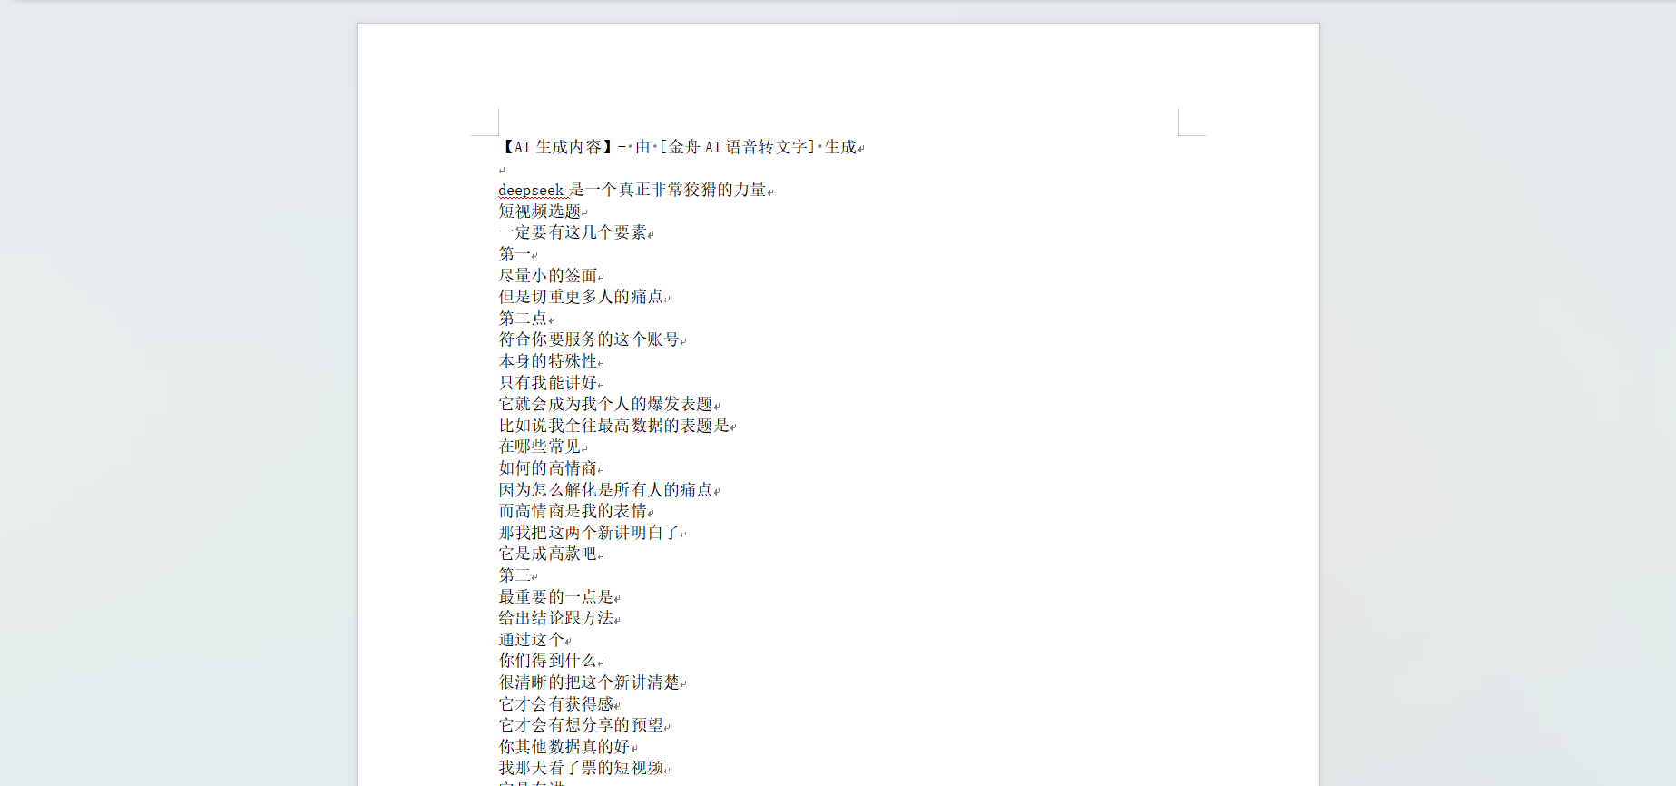The image size is (1676, 786).
Task: Click the line 它才会有想分享的预望
Action: coord(581,725)
